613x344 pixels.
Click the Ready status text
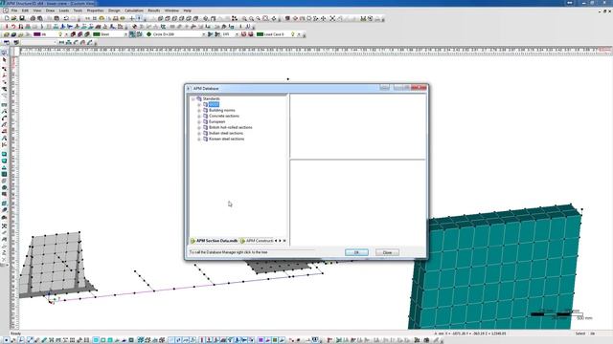coord(15,333)
